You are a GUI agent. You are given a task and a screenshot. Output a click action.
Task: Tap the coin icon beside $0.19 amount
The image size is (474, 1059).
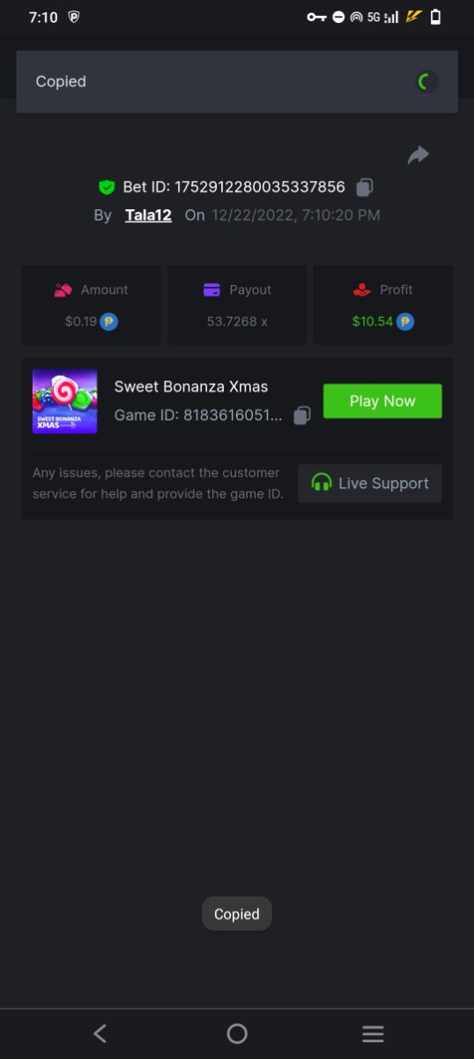coord(109,321)
